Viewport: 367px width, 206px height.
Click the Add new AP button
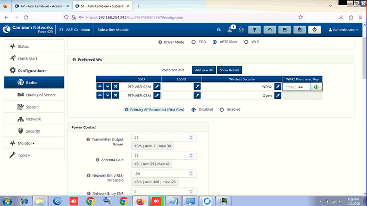(204, 70)
